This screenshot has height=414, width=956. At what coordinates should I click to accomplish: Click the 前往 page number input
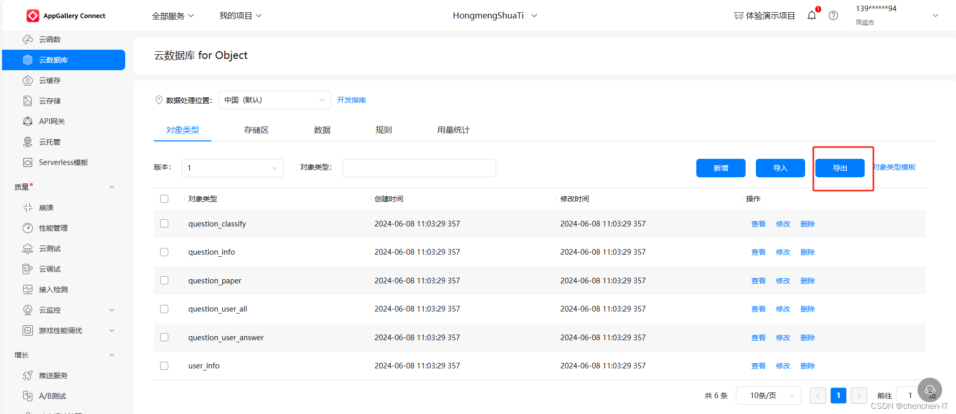pyautogui.click(x=909, y=396)
